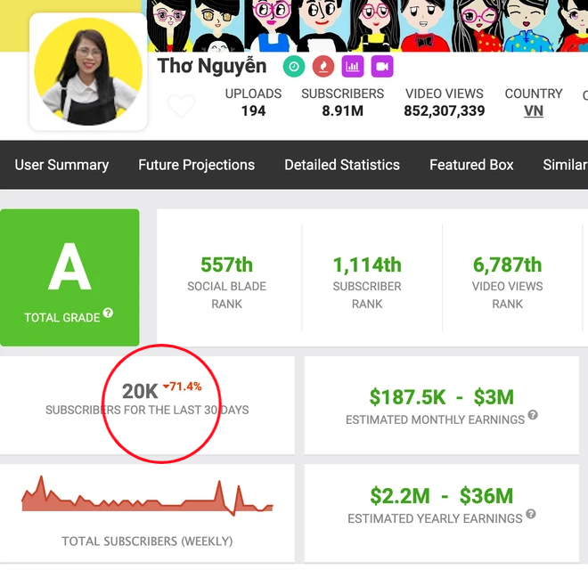Open the Similar tab
588x570 pixels.
point(565,165)
